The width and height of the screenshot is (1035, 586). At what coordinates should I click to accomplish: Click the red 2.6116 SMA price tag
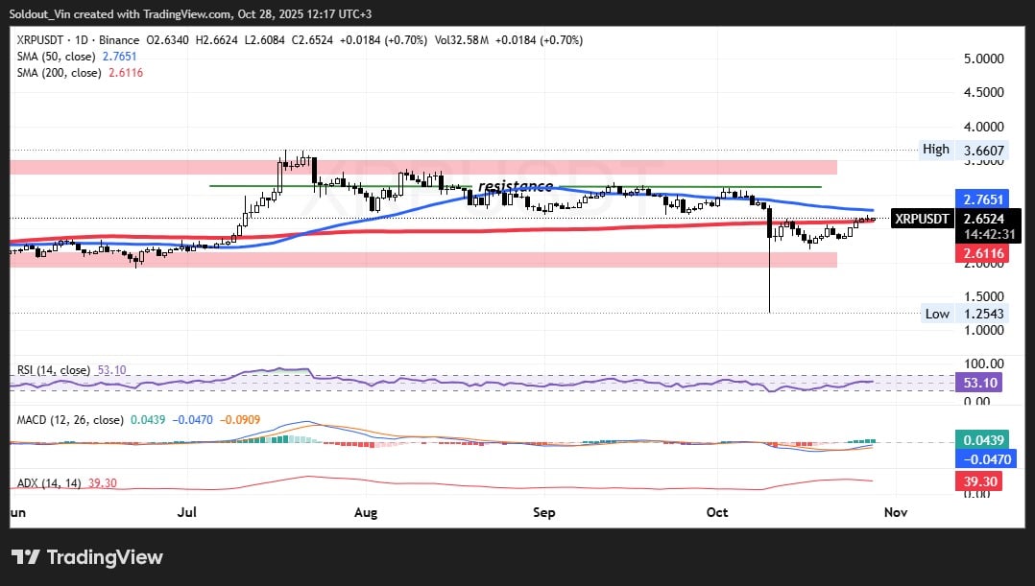point(980,252)
